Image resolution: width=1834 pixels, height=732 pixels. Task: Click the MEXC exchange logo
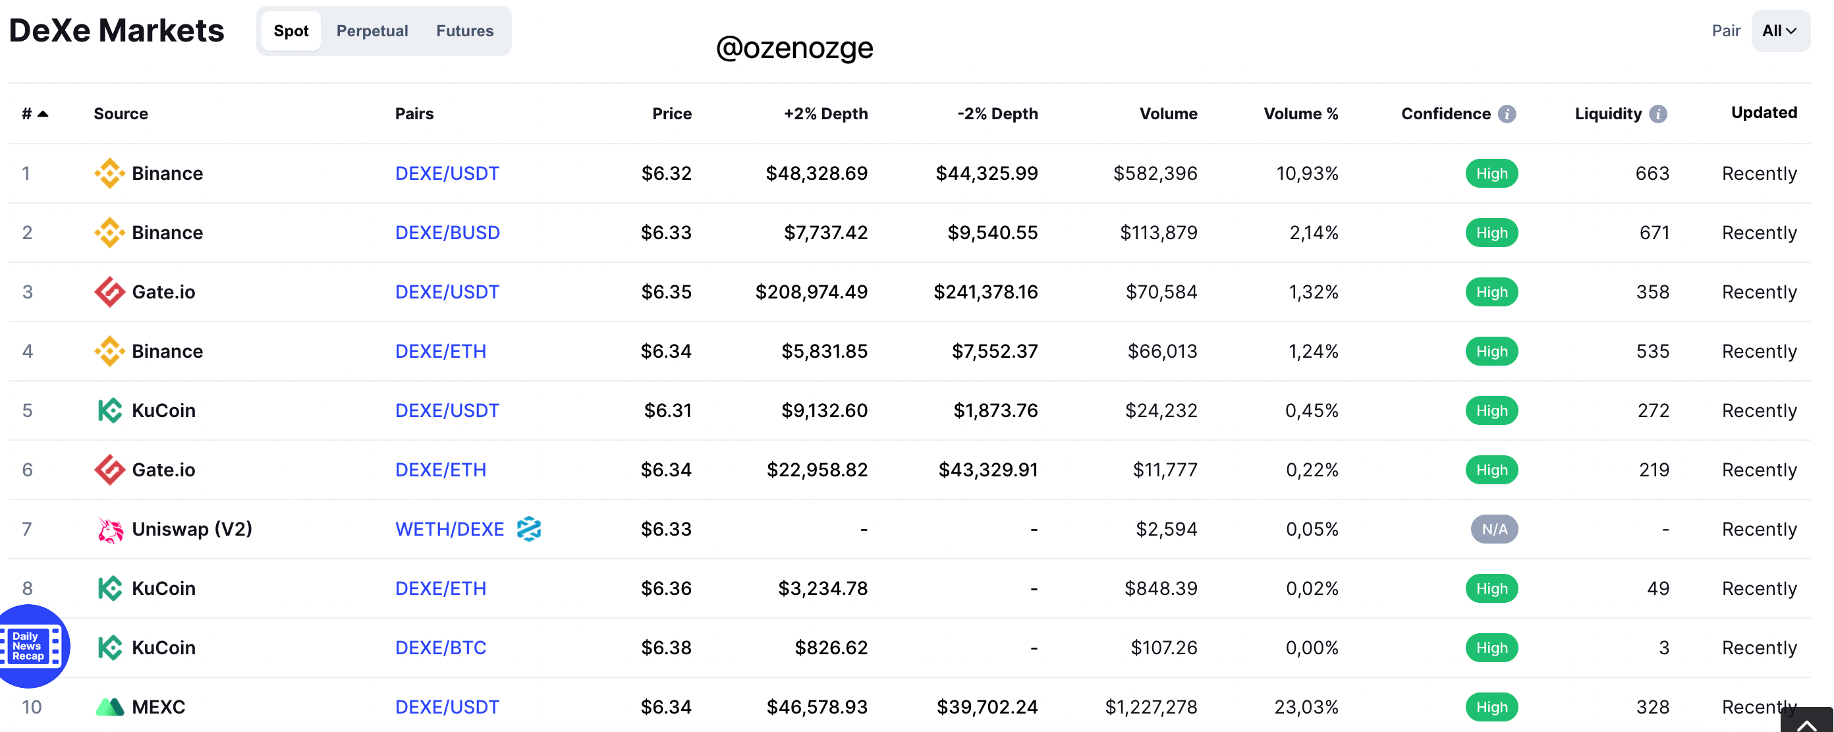click(109, 707)
